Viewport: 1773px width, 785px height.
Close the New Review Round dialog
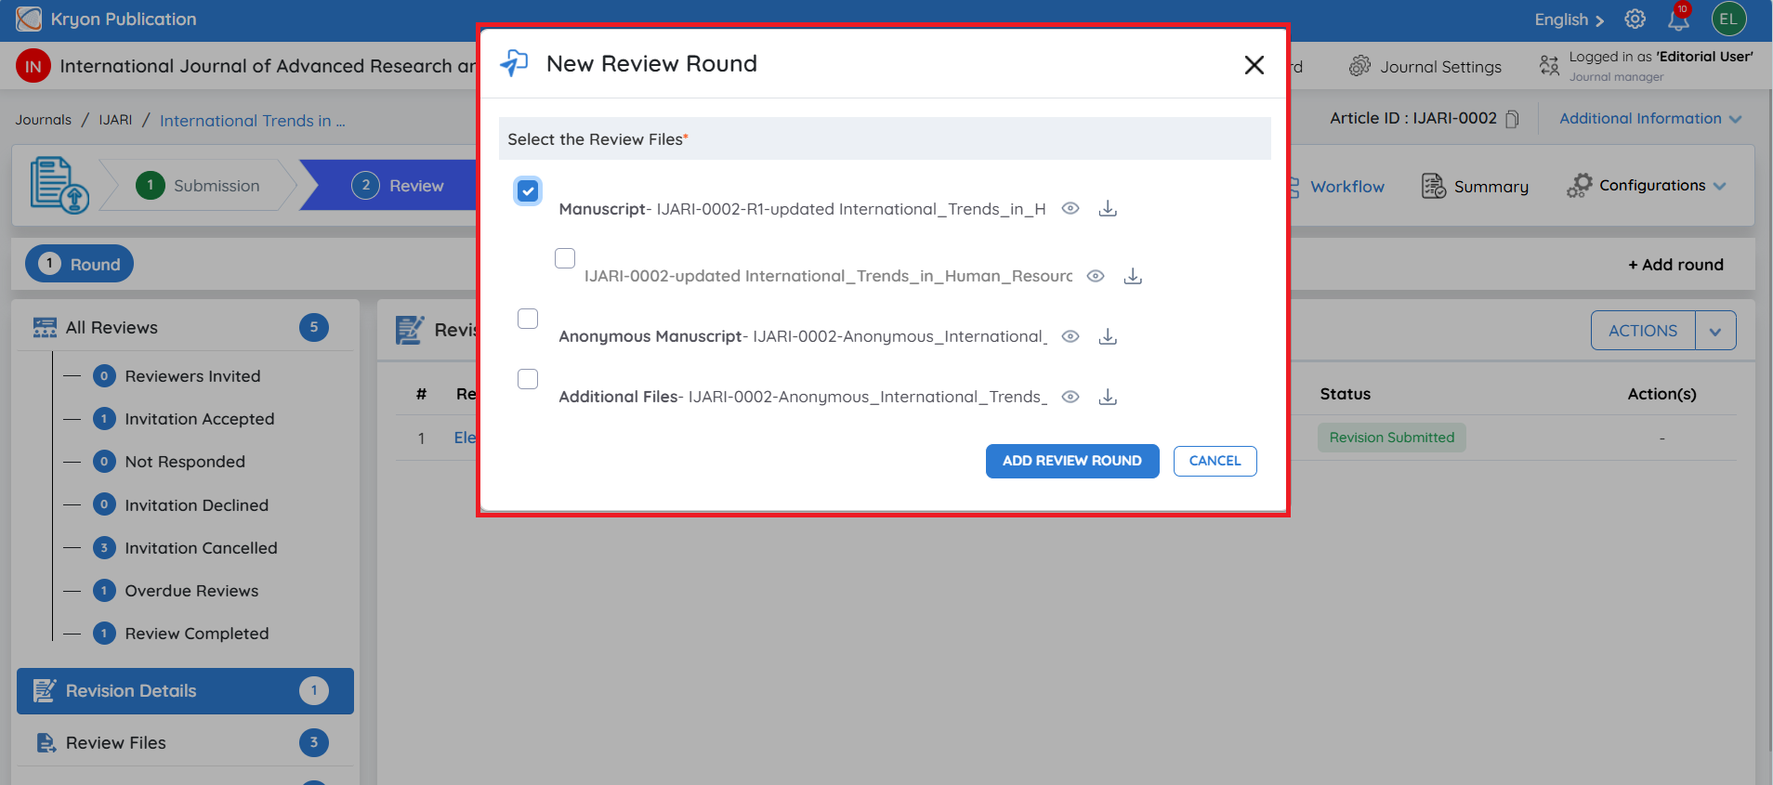1254,65
